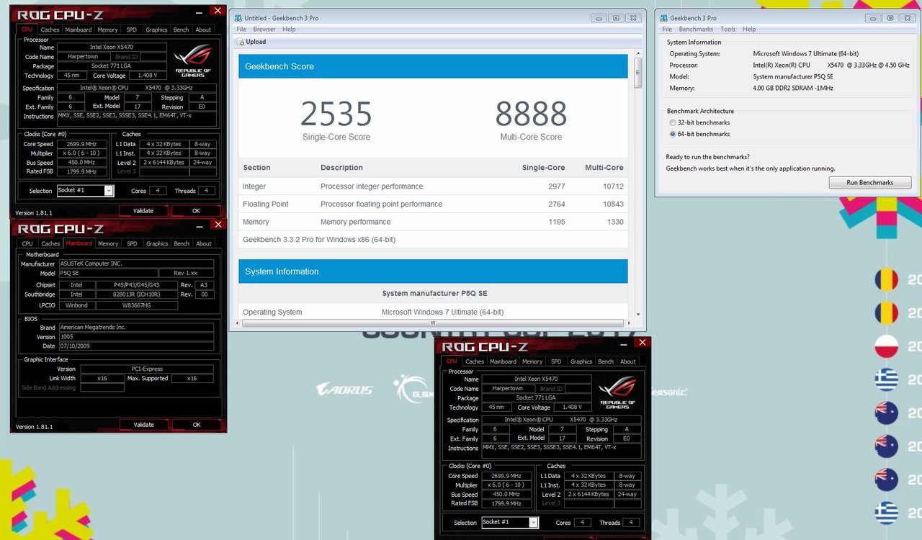Image resolution: width=922 pixels, height=540 pixels.
Task: Open About tab in the Mainboard CPU-Z window
Action: pyautogui.click(x=204, y=243)
